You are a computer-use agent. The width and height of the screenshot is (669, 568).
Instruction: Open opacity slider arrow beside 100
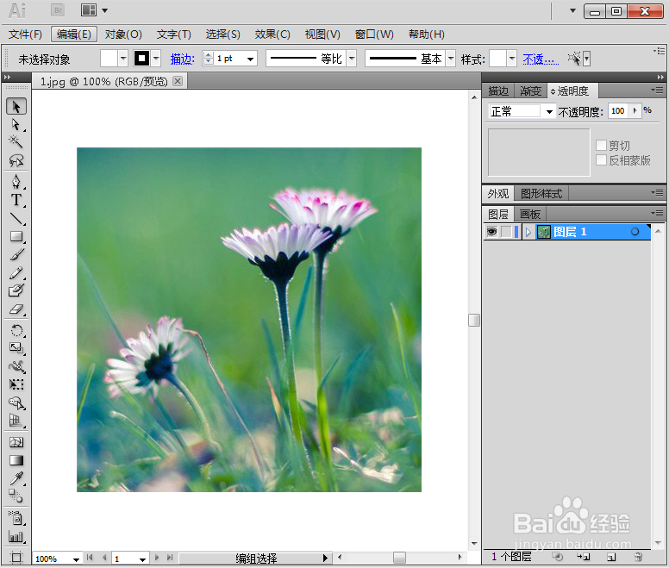[635, 111]
